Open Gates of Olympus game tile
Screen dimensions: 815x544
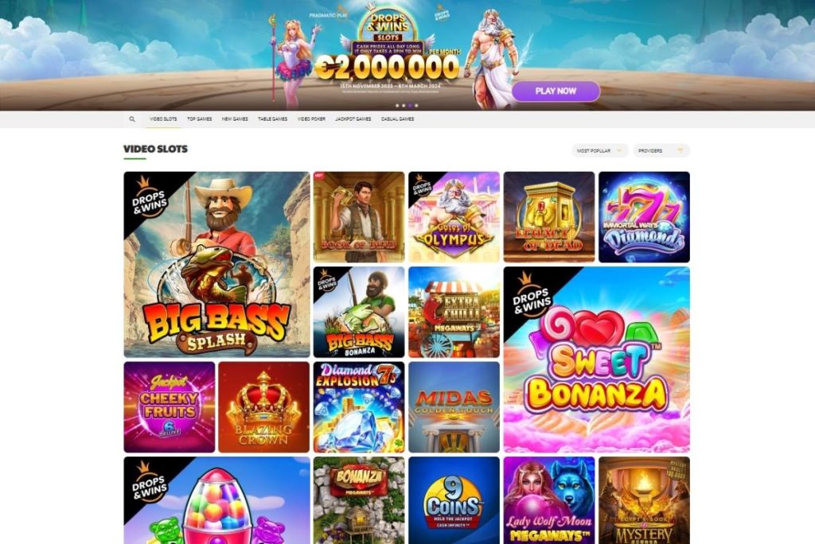coord(454,217)
